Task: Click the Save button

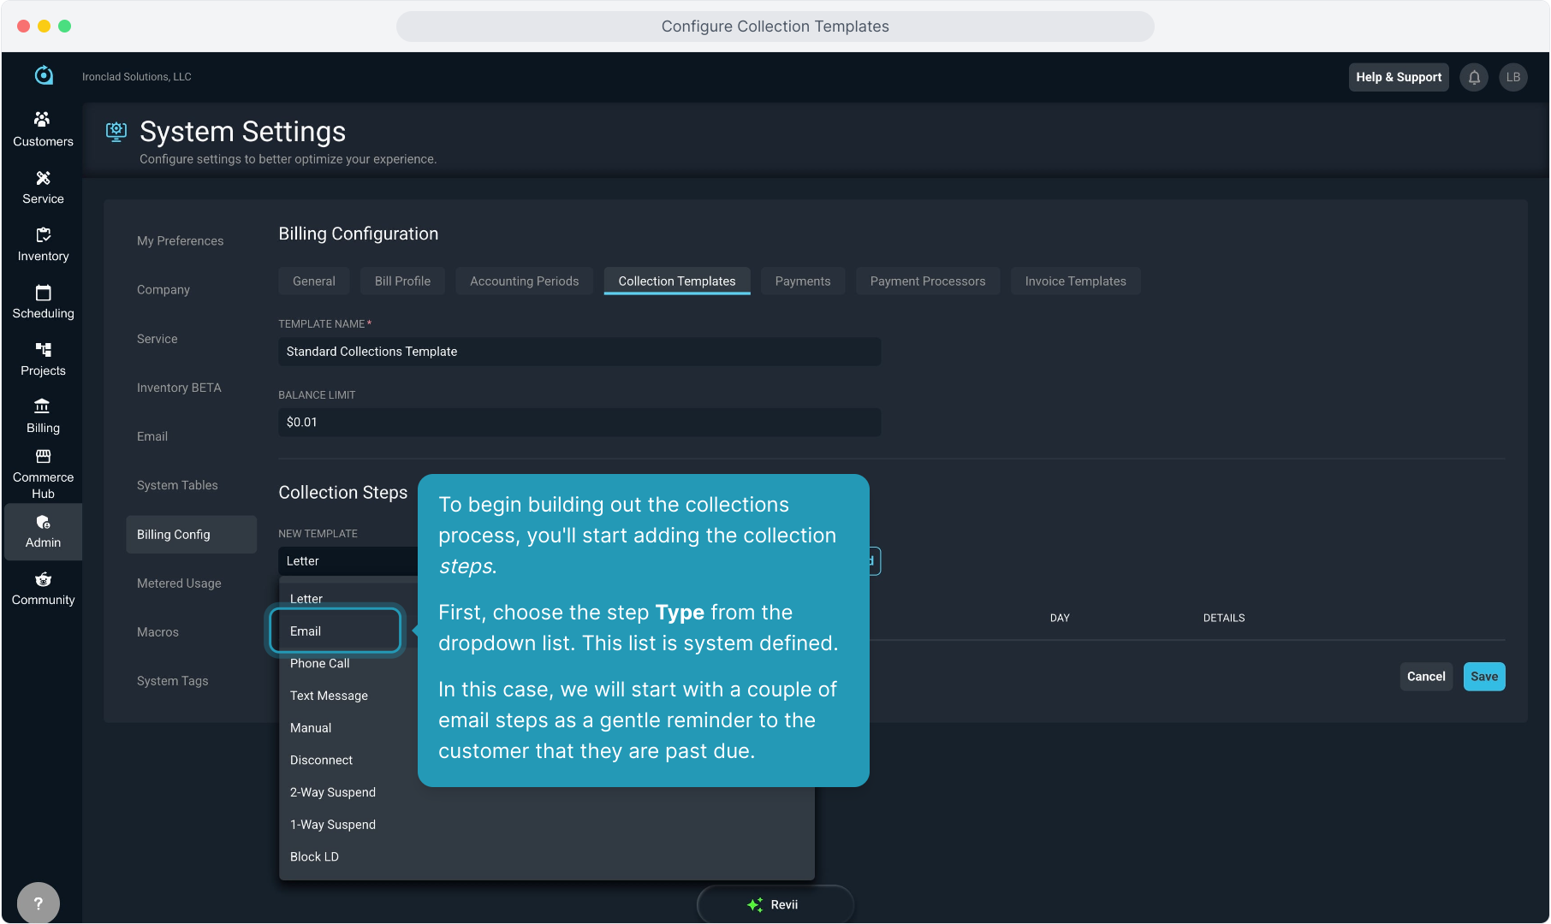Action: [1483, 677]
